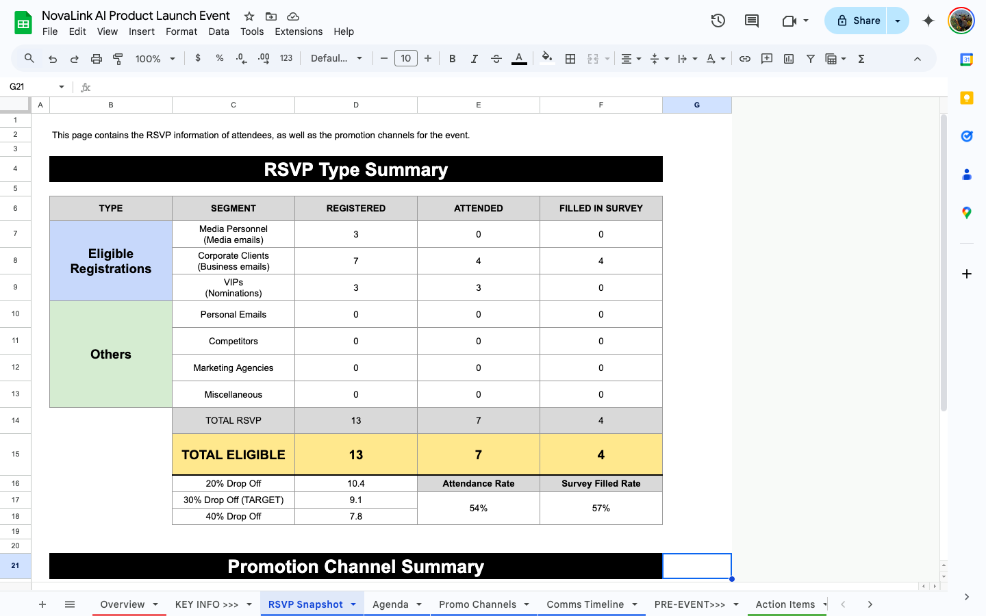Open the Format menu
Image resolution: width=986 pixels, height=616 pixels.
pyautogui.click(x=181, y=31)
